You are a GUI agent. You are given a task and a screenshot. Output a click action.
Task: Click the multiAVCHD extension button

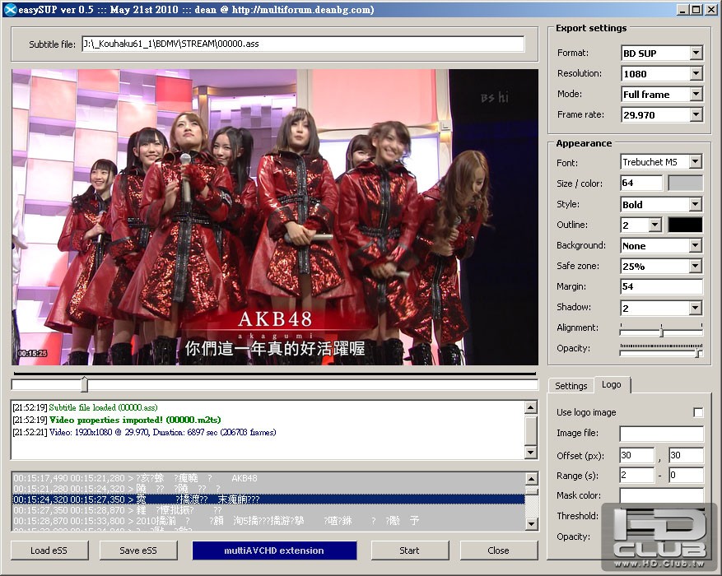click(274, 550)
